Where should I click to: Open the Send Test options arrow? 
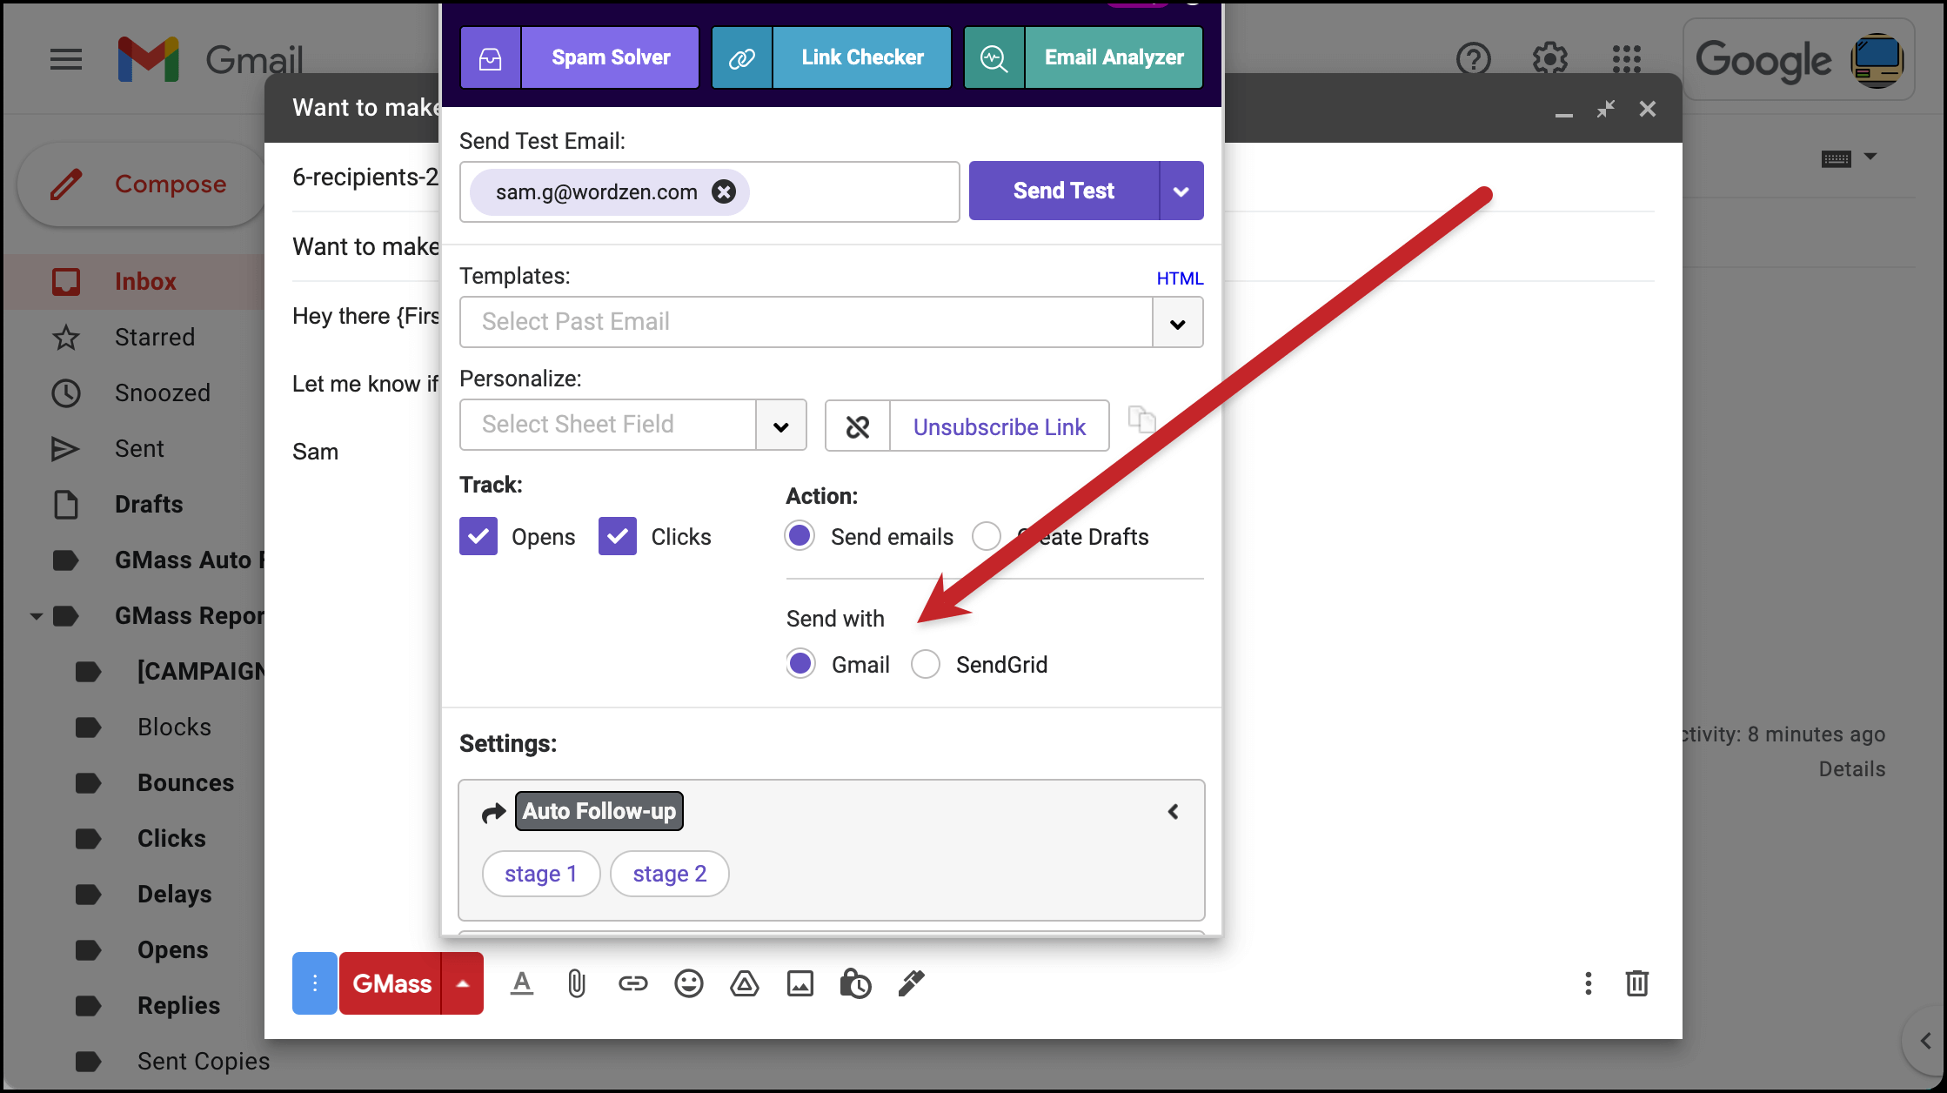point(1181,191)
